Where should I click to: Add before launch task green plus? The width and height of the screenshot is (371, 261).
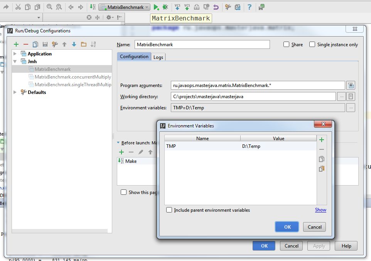(x=121, y=152)
